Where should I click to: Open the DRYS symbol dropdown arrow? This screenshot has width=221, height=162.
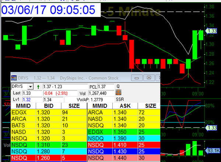[x=30, y=86]
